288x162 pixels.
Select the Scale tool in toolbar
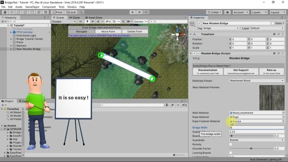(25, 12)
